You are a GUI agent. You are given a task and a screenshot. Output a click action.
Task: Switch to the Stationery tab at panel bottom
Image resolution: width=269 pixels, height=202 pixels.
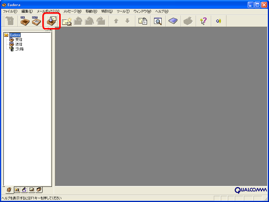click(x=32, y=190)
